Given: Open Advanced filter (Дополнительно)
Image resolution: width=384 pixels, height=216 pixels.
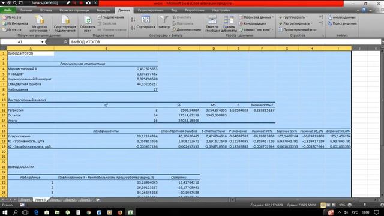Looking at the screenshot, I should coord(187,29).
